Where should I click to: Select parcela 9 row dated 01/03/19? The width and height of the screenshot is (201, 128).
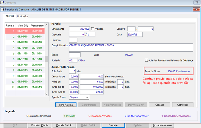25,76
